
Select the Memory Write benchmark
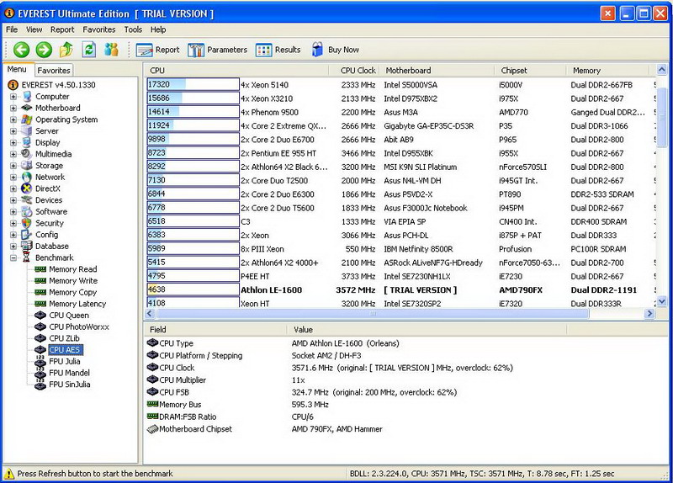point(73,281)
